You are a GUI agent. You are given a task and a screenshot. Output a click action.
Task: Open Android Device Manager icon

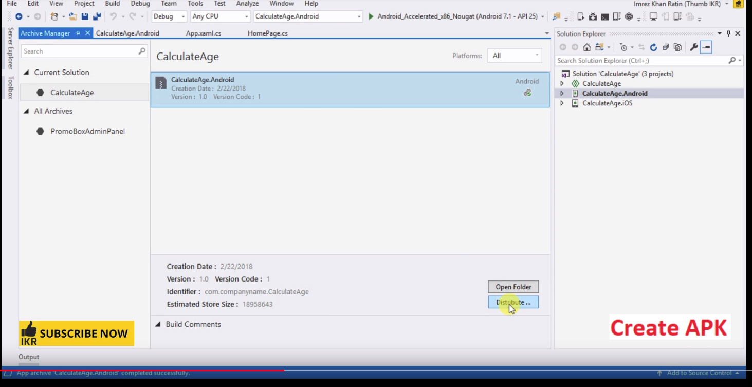coord(581,16)
